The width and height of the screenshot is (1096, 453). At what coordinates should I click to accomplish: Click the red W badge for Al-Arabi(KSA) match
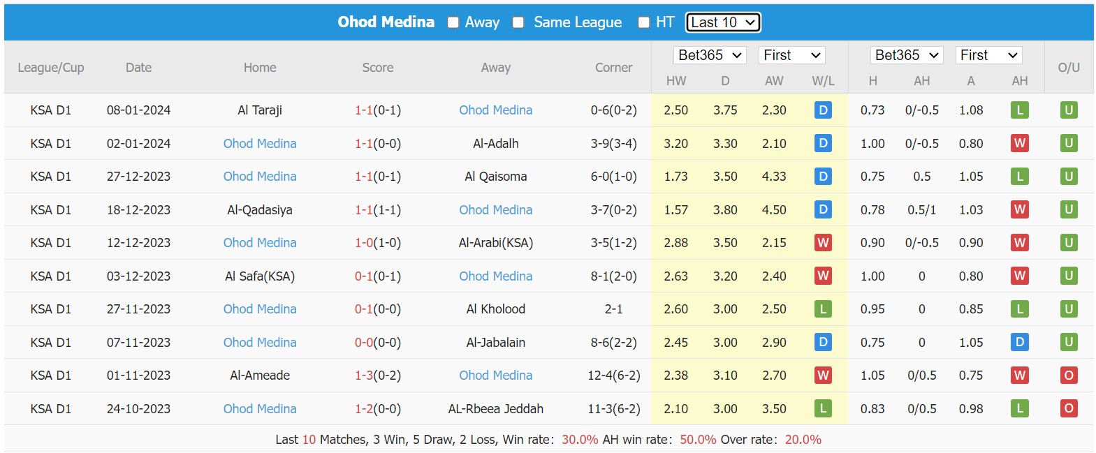click(x=823, y=243)
